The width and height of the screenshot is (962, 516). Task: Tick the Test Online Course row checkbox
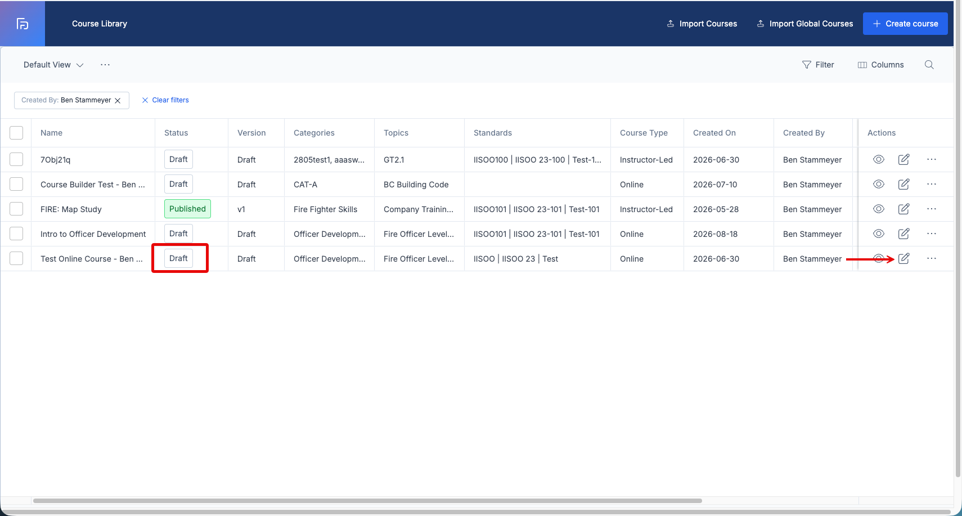[16, 258]
